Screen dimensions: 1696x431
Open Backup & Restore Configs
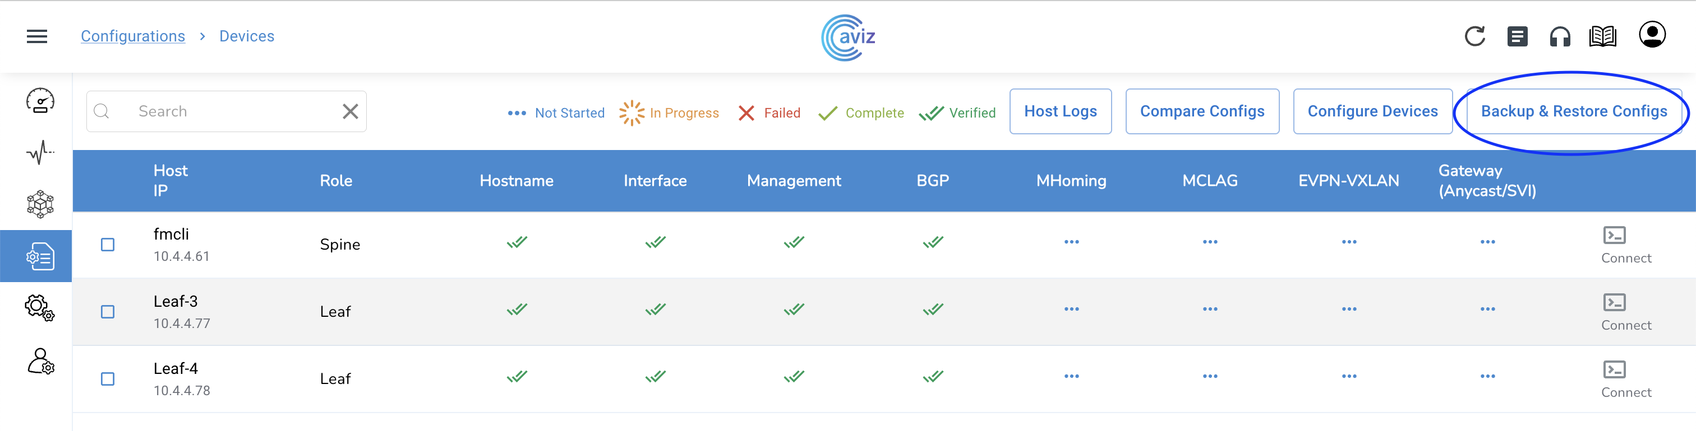(x=1574, y=112)
